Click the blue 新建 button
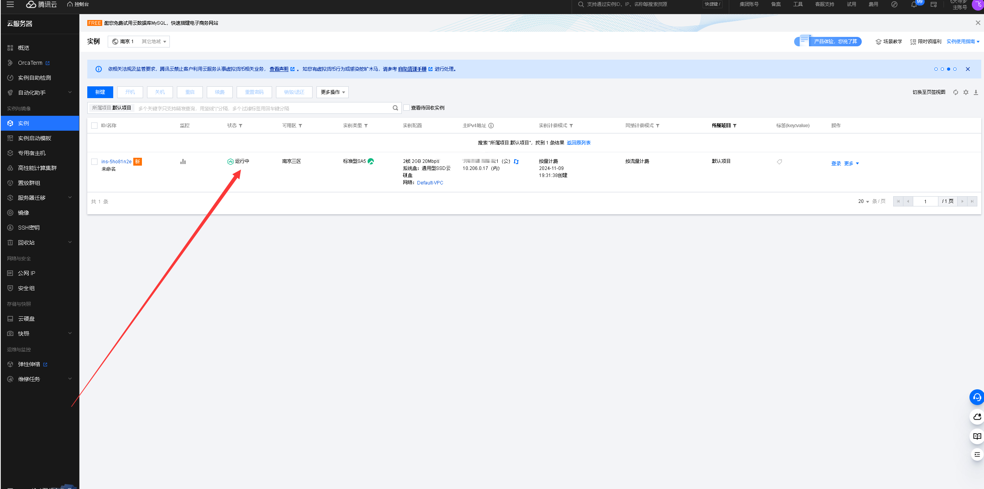Viewport: 984px width, 489px height. coord(100,92)
